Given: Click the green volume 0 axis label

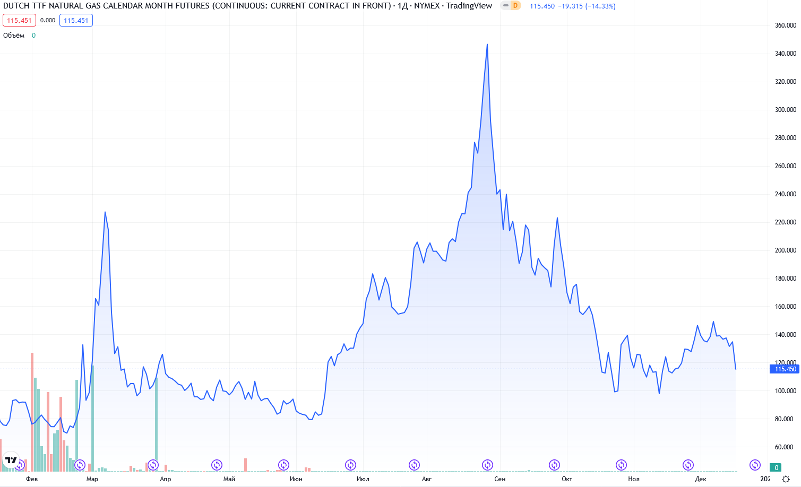Looking at the screenshot, I should (776, 467).
